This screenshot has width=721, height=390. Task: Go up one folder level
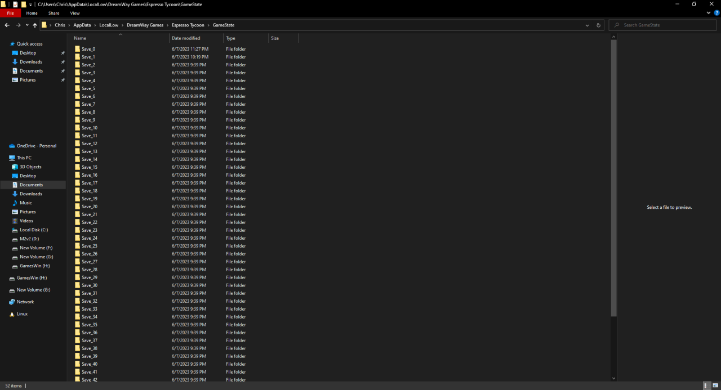pyautogui.click(x=34, y=25)
